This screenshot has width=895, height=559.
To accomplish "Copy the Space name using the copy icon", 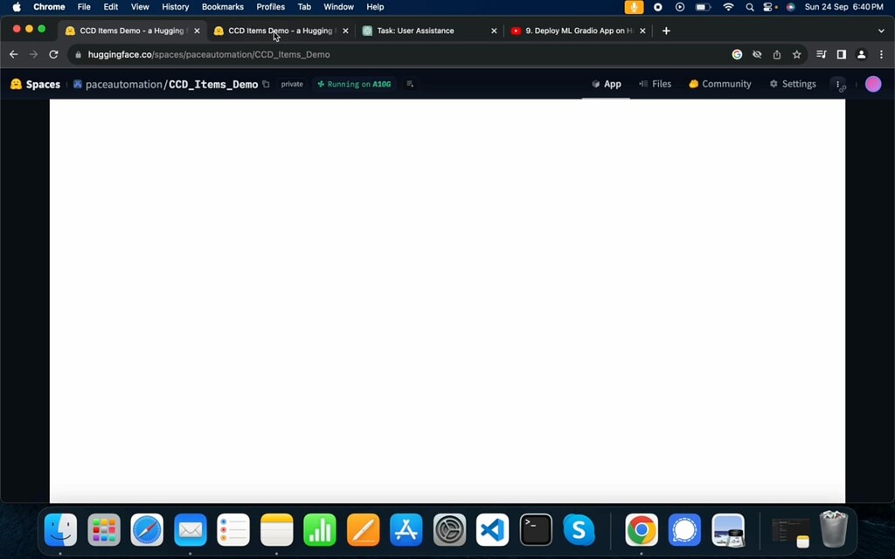I will click(x=267, y=84).
